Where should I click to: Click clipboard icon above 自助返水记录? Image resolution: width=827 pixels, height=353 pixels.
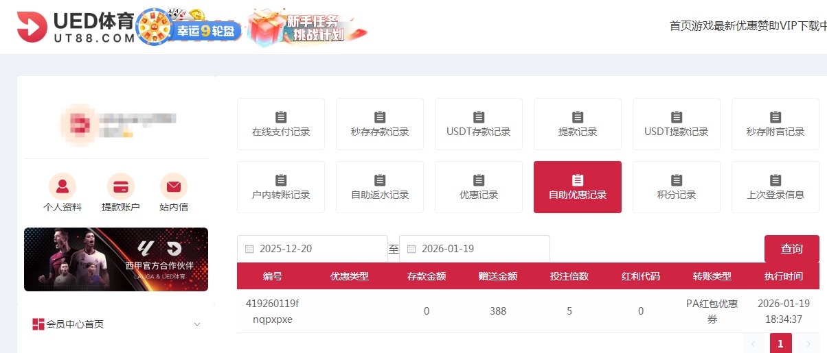click(x=380, y=180)
